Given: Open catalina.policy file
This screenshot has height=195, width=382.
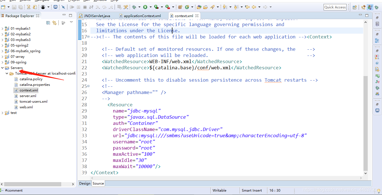Looking at the screenshot, I should (31, 79).
